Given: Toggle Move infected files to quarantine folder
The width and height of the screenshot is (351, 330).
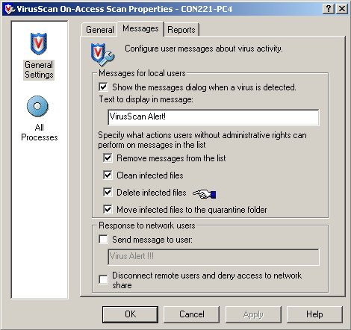Looking at the screenshot, I should [108, 209].
